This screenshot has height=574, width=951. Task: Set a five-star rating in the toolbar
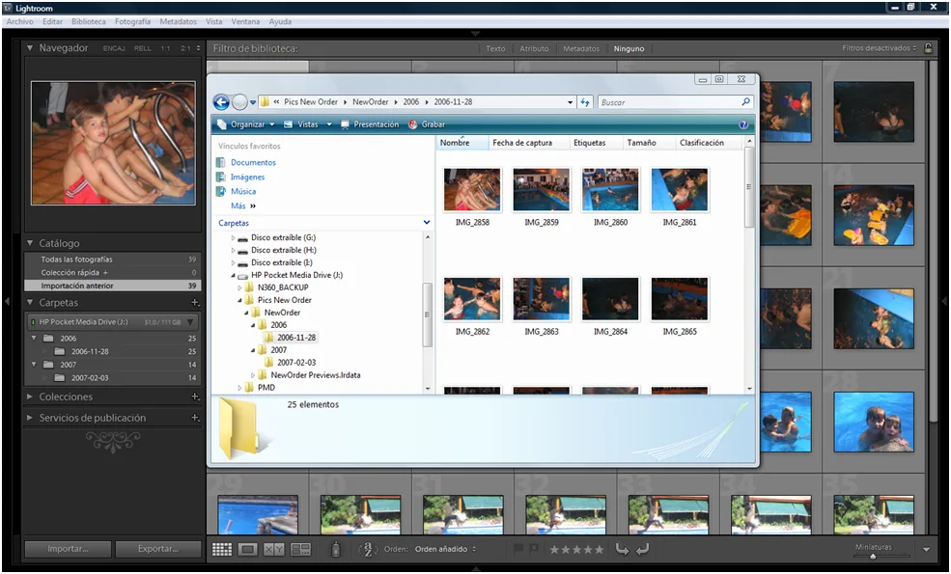(600, 550)
